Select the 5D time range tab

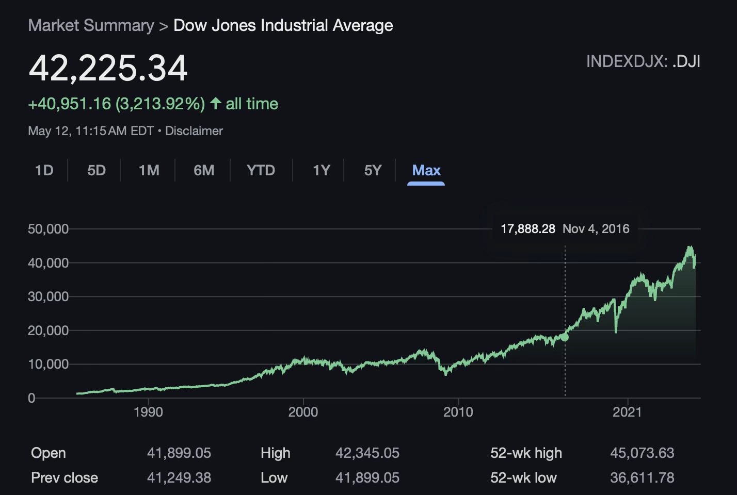click(x=97, y=170)
